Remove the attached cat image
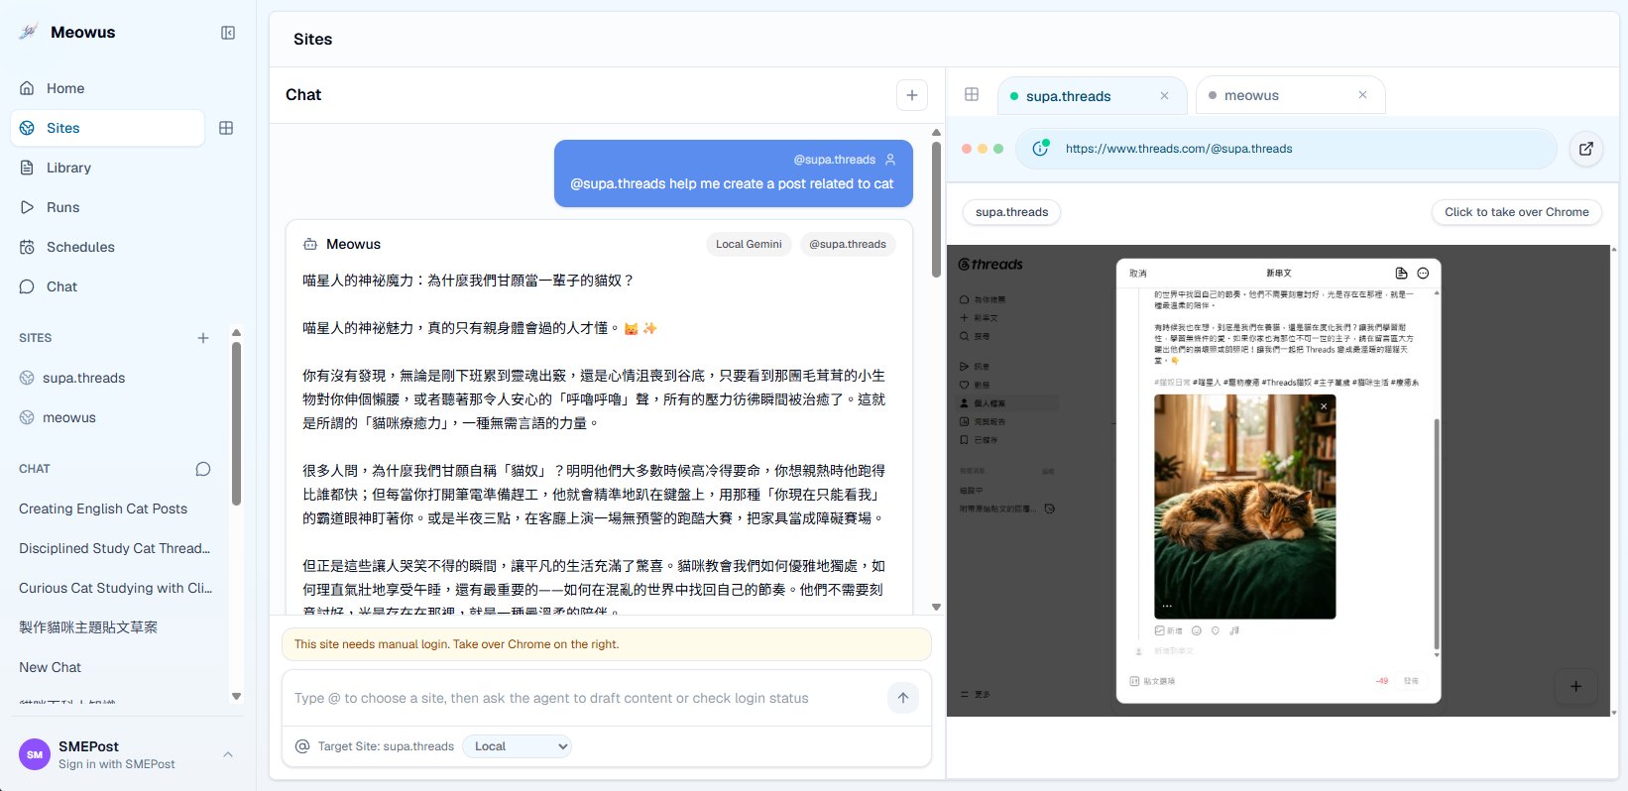Viewport: 1628px width, 791px height. (1324, 406)
